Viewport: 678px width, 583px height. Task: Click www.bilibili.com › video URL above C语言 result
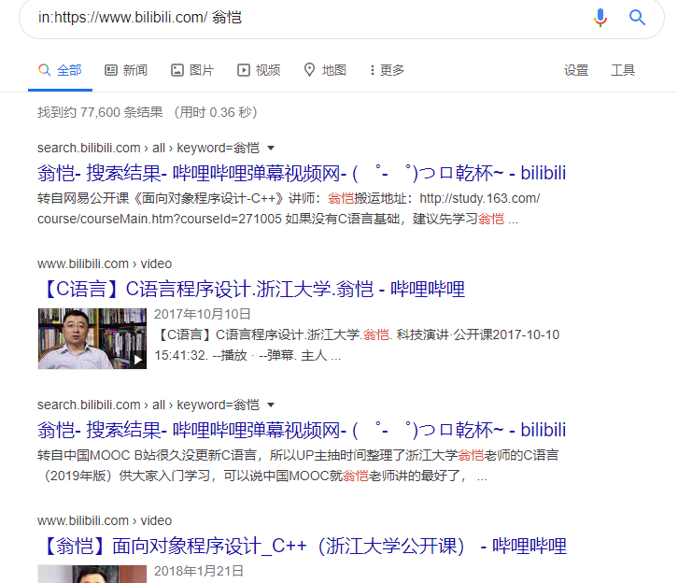click(x=105, y=263)
